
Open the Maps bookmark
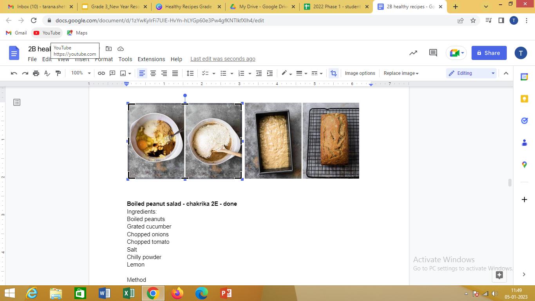click(x=77, y=33)
